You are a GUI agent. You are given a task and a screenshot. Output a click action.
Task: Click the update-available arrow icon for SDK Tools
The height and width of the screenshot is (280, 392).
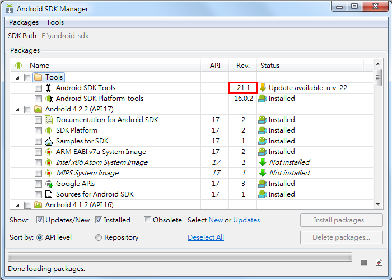(x=263, y=88)
